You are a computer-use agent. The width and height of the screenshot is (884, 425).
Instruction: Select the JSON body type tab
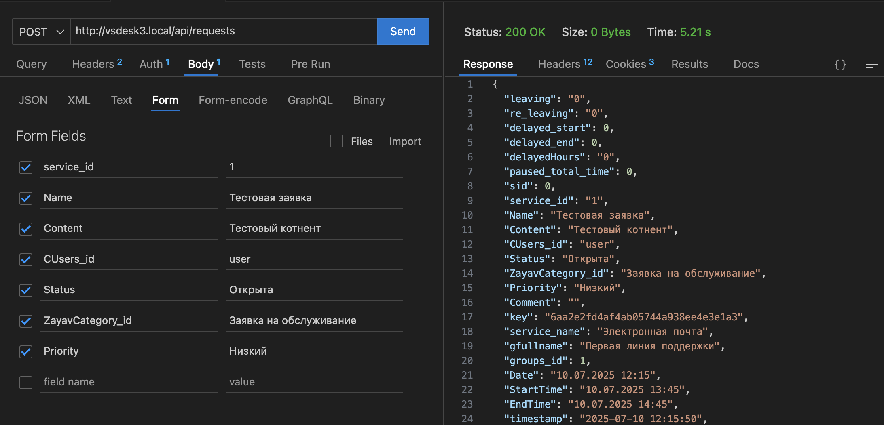click(x=33, y=100)
